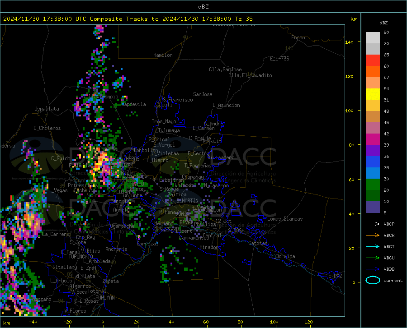Click the Divisadero map label
Viewport: 407px width, 328px height.
[221, 157]
